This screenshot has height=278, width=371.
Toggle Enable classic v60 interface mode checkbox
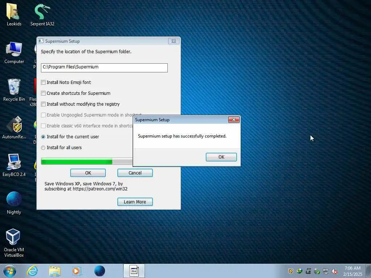point(43,126)
